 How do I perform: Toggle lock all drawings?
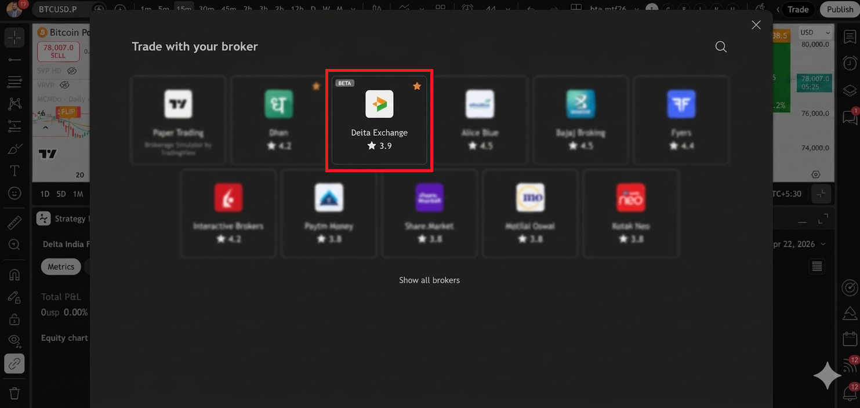[14, 319]
